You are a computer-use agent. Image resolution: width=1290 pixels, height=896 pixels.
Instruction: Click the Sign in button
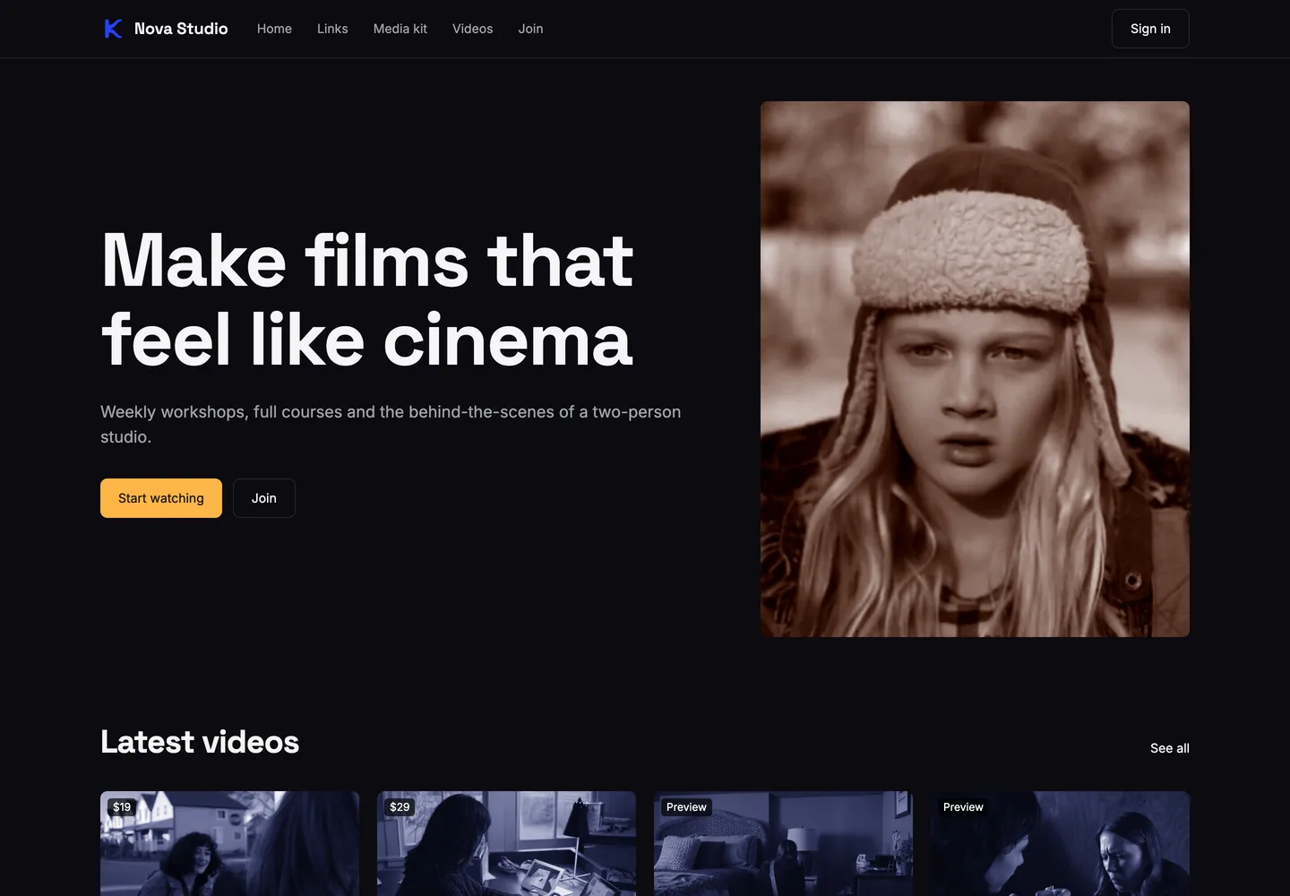(x=1150, y=29)
